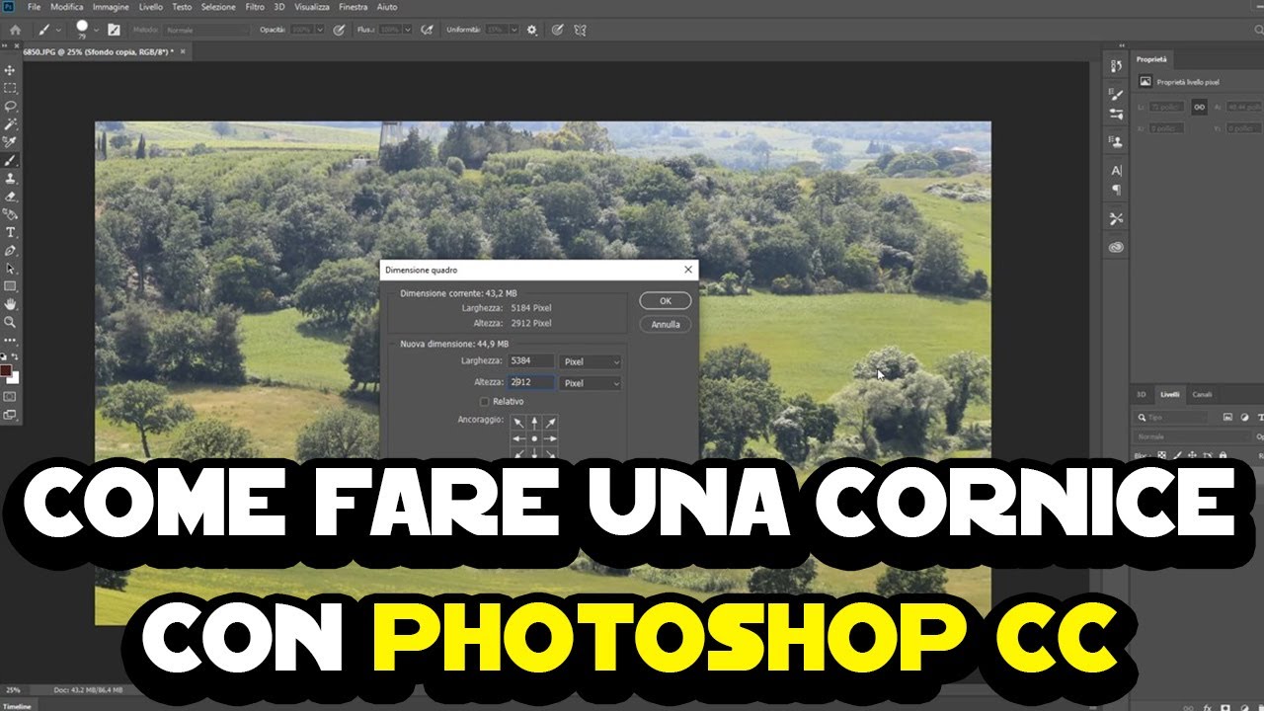Click Annulla in Dimensione quadro dialog
Viewport: 1264px width, 711px height.
click(x=666, y=324)
